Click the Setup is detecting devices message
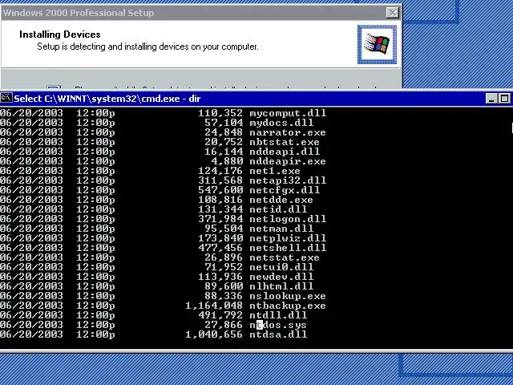Viewport: 513px width, 385px height. coord(147,47)
